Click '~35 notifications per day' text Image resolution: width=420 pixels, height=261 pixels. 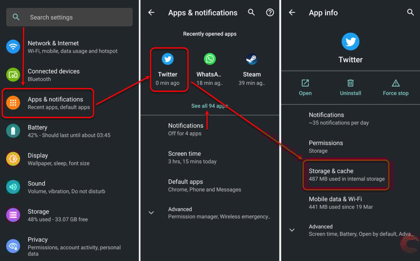[x=339, y=123]
